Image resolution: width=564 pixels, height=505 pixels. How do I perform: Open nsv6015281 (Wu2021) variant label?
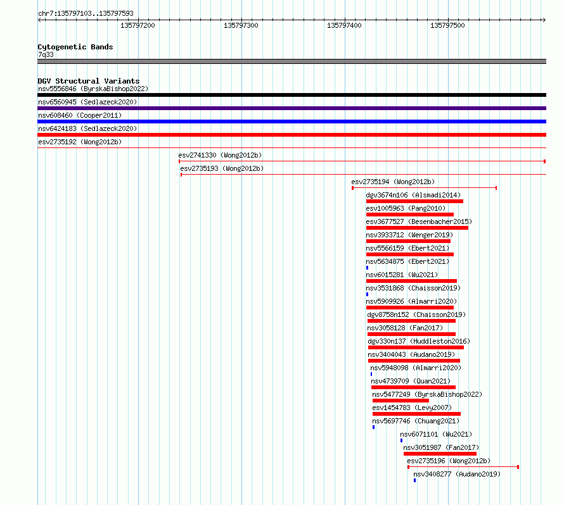[x=402, y=275]
